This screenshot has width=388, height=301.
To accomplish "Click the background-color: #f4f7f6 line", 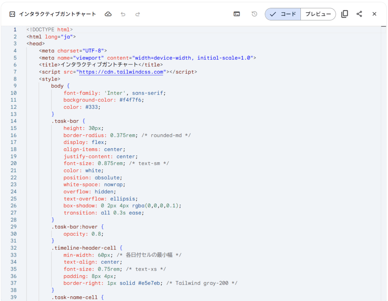I will coord(104,100).
